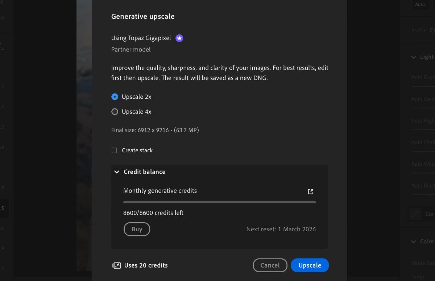Select the Upscale 4x option
The width and height of the screenshot is (435, 281).
coord(115,112)
